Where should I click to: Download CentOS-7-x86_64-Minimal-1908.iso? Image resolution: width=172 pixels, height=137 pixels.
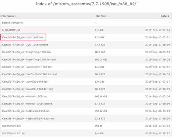point(24,96)
